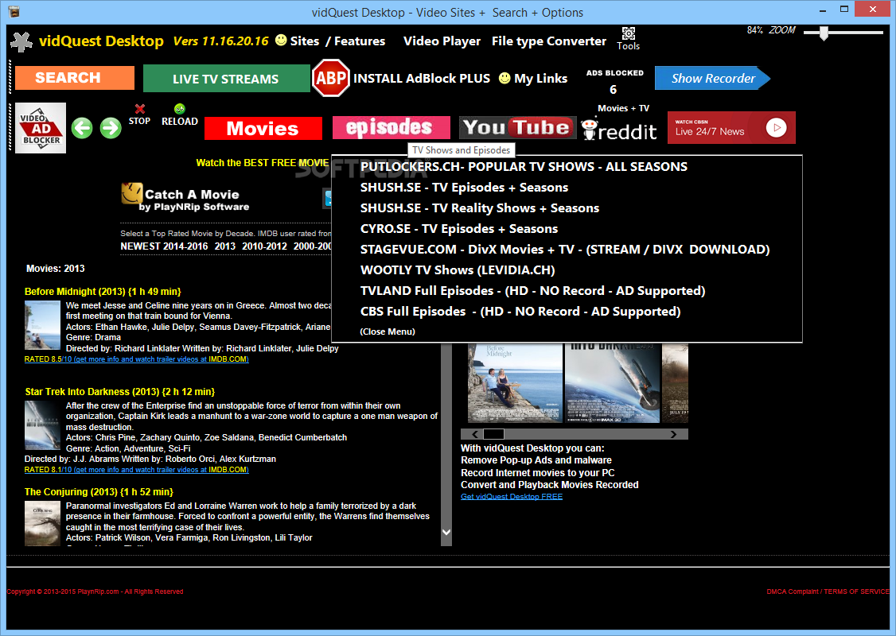
Task: Click Show Recorder blue arrow button
Action: (x=712, y=78)
